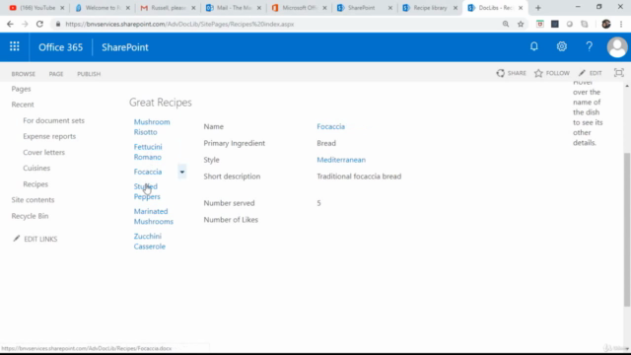
Task: Open the Recycle Bin
Action: 30,216
